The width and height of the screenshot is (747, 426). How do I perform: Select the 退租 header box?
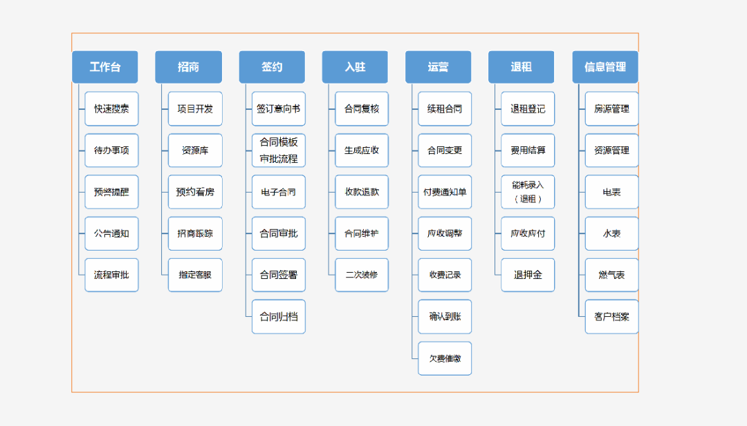(x=522, y=67)
